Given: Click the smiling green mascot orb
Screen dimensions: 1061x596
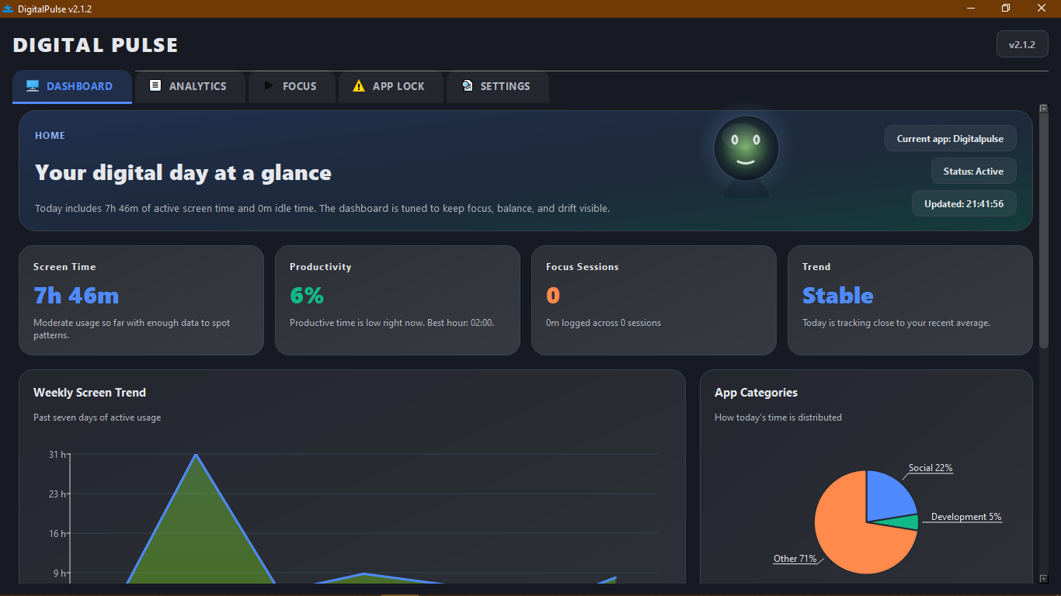Looking at the screenshot, I should point(746,148).
